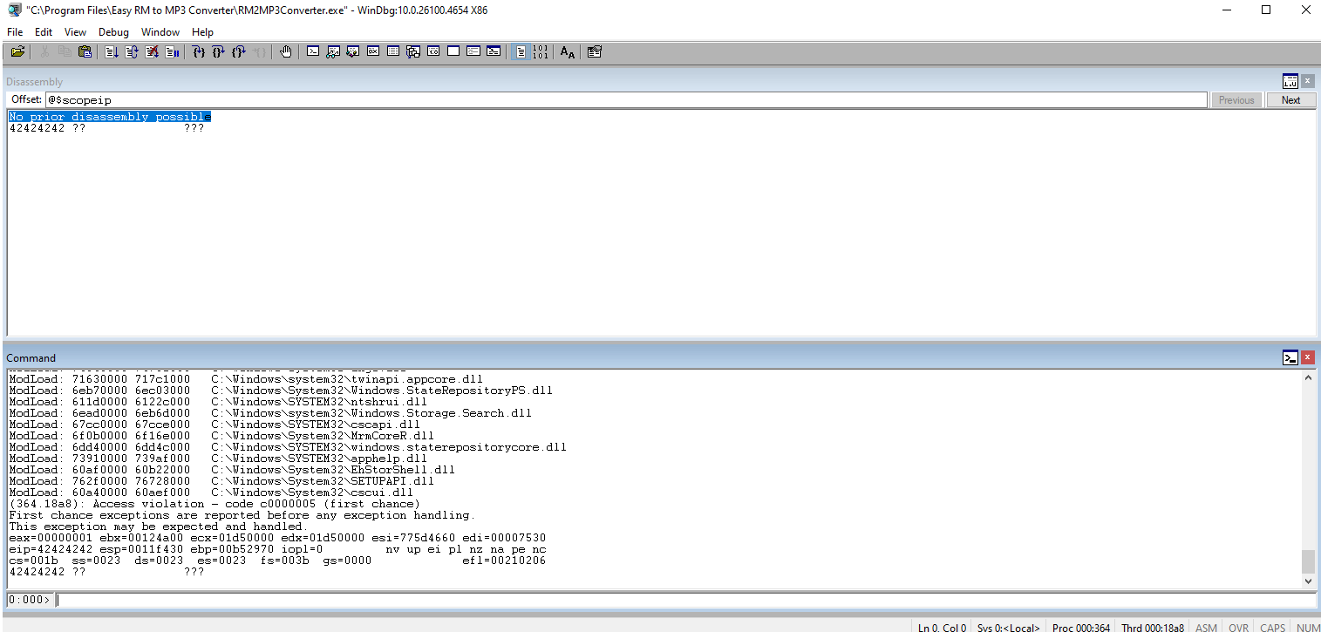1321x632 pixels.
Task: Open the Debug menu
Action: coord(113,32)
